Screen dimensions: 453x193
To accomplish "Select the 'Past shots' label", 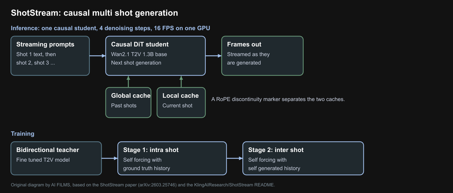I will point(124,106).
